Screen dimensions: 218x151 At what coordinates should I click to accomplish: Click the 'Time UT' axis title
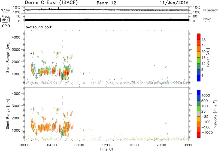[x=107, y=149]
